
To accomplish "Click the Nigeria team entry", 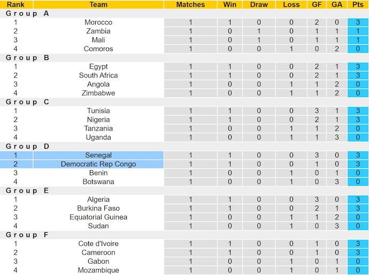I will 98,120.
